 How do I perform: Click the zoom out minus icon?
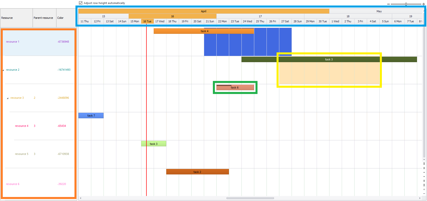(388, 4)
